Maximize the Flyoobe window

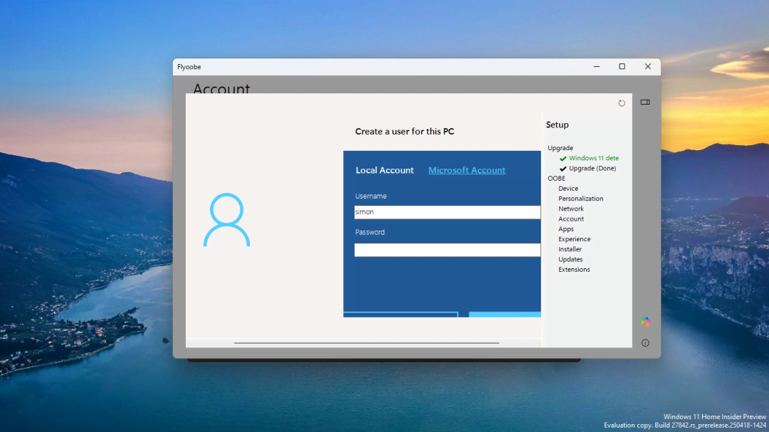tap(622, 67)
